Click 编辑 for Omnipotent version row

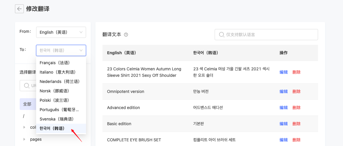(283, 91)
